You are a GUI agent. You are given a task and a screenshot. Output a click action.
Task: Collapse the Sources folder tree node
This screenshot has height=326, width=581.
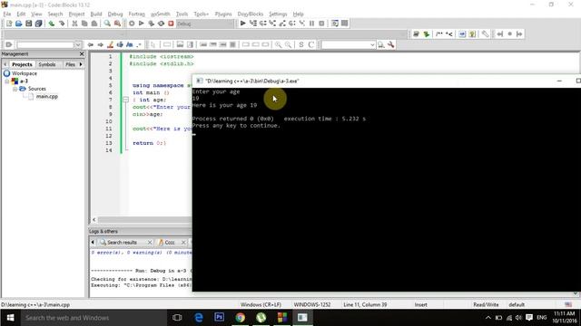(x=15, y=89)
